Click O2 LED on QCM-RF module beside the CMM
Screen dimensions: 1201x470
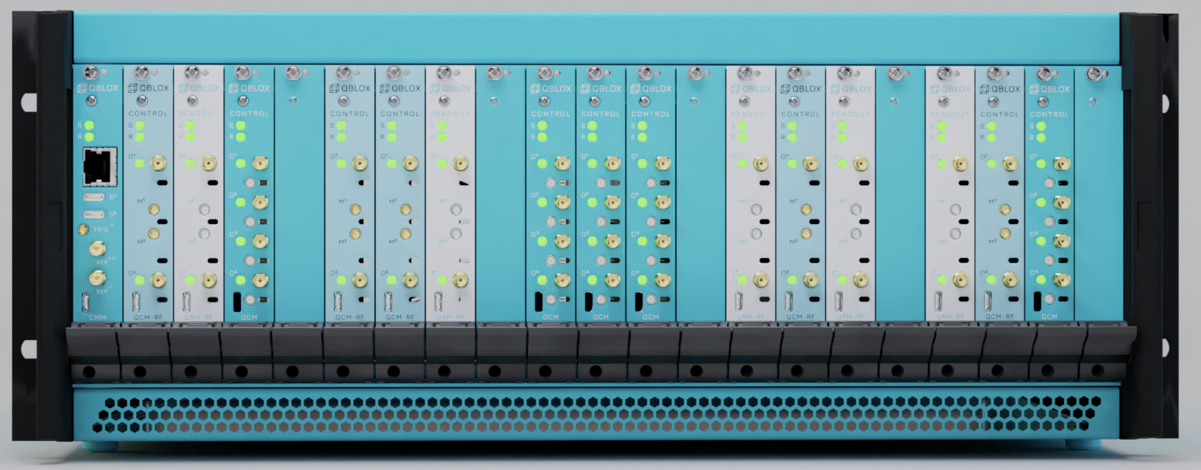pos(139,280)
